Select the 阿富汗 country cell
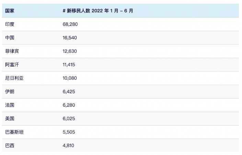Image resolution: width=242 pixels, height=155 pixels. click(x=12, y=65)
